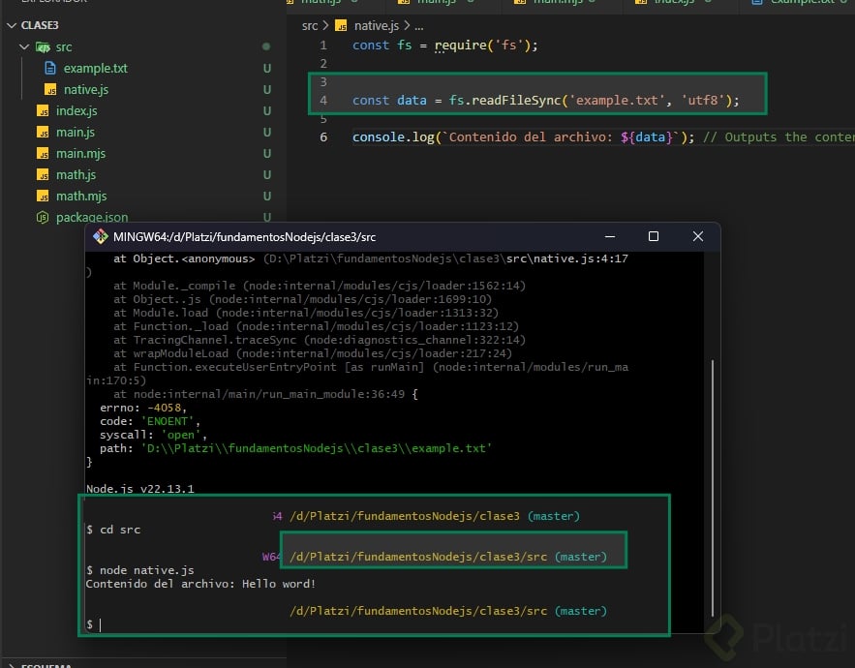Click the Git Bash icon in the terminal title bar

[x=99, y=236]
